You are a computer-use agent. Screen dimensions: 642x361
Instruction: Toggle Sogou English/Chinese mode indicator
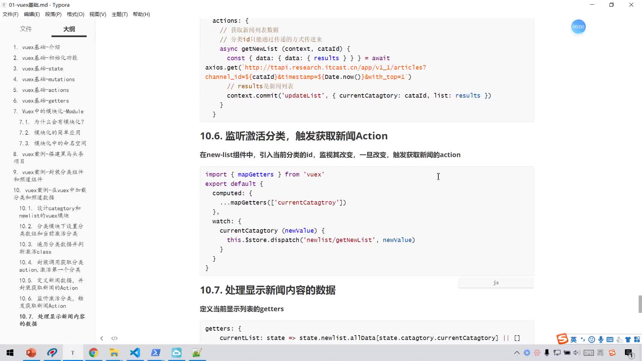click(x=573, y=340)
